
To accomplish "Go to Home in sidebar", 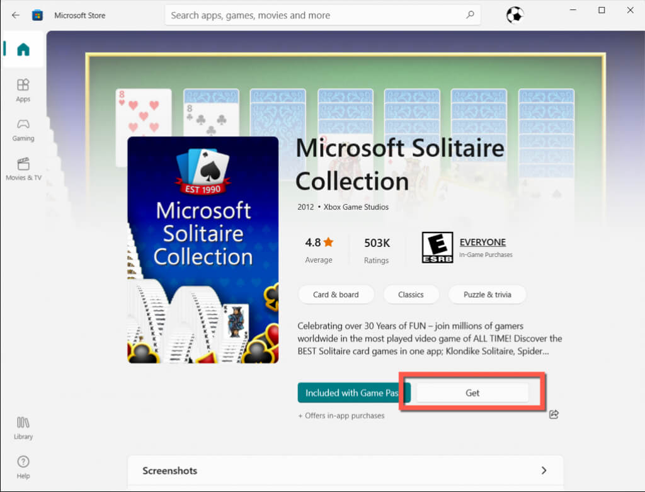I will click(x=23, y=49).
